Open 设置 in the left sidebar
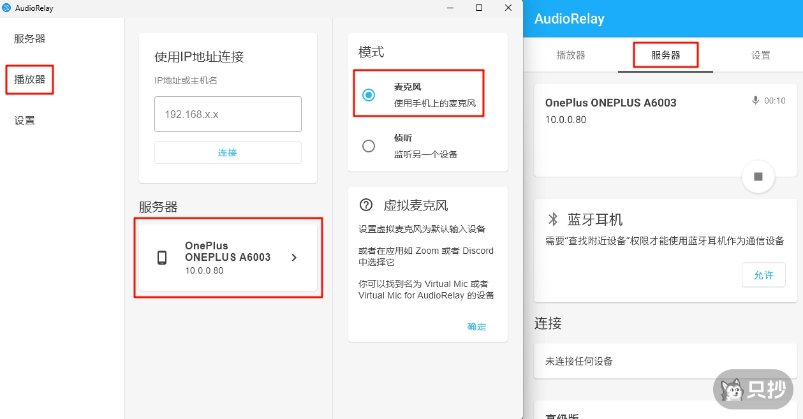Viewport: 803px width, 419px height. click(x=25, y=121)
